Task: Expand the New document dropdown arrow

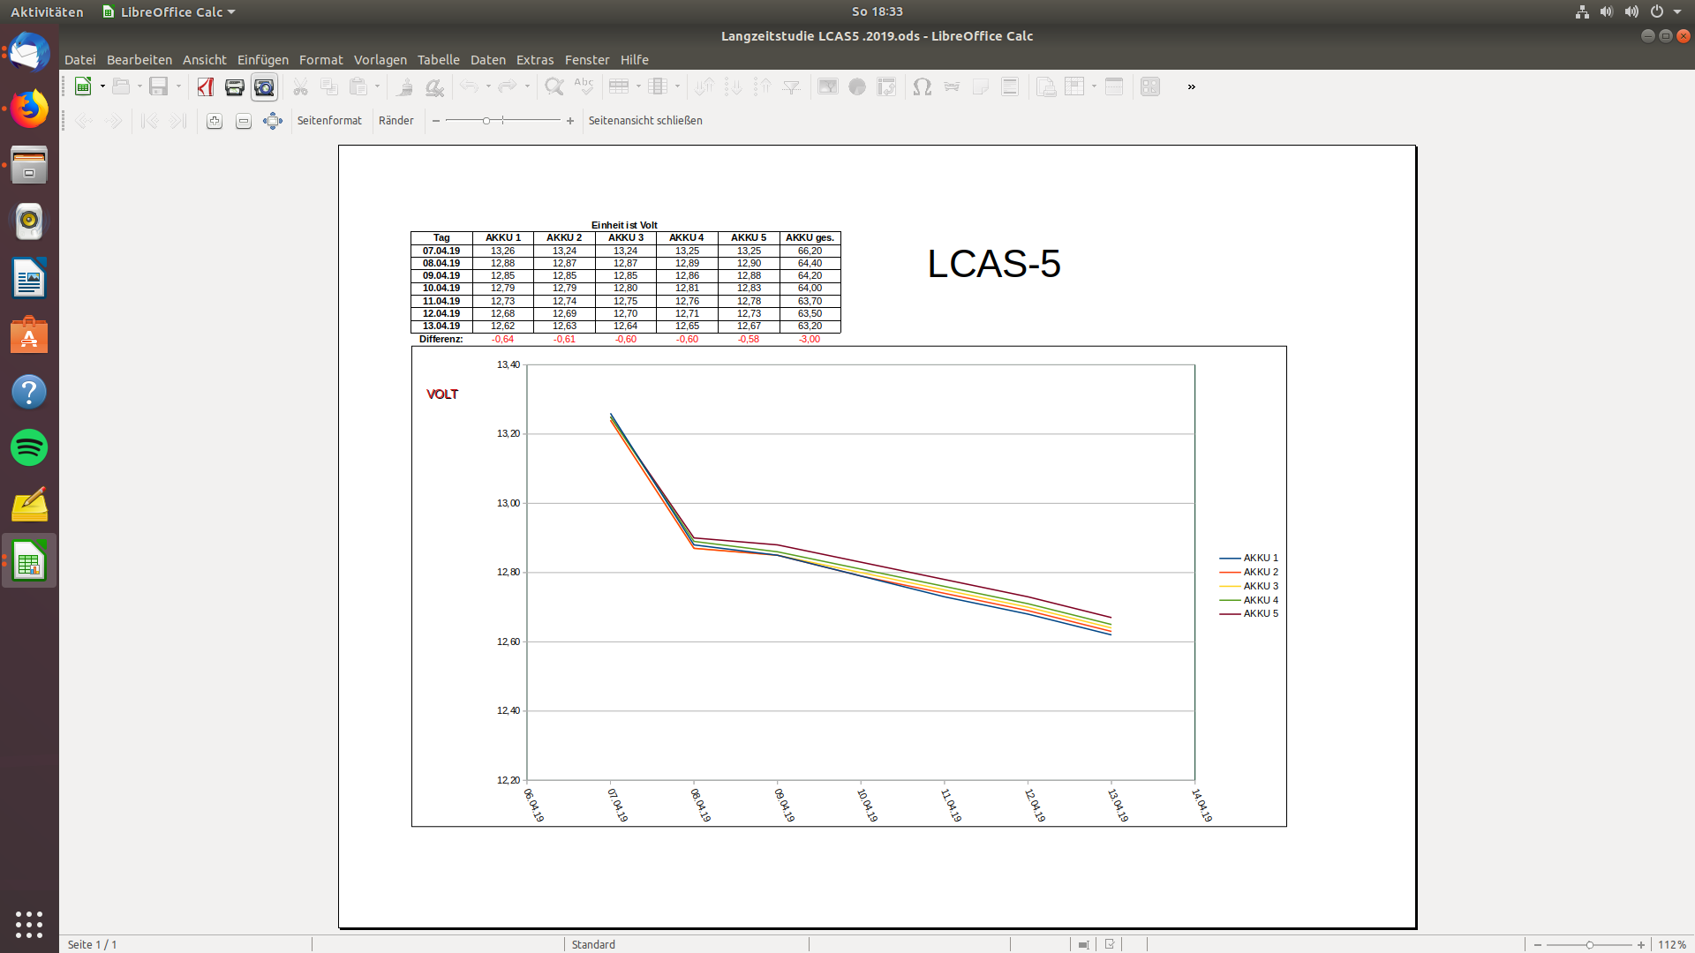Action: point(102,86)
